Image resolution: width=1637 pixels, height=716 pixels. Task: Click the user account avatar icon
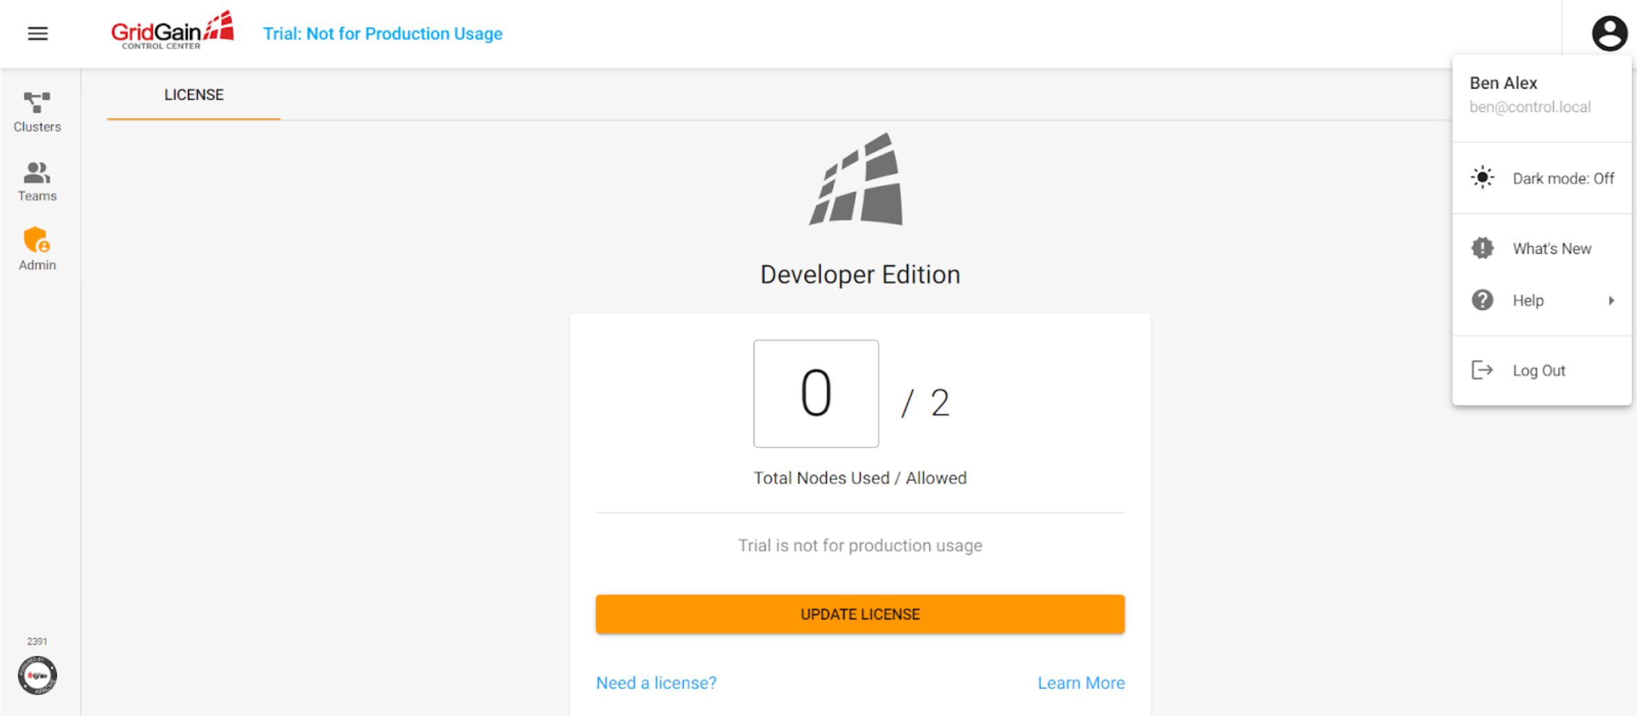coord(1609,32)
